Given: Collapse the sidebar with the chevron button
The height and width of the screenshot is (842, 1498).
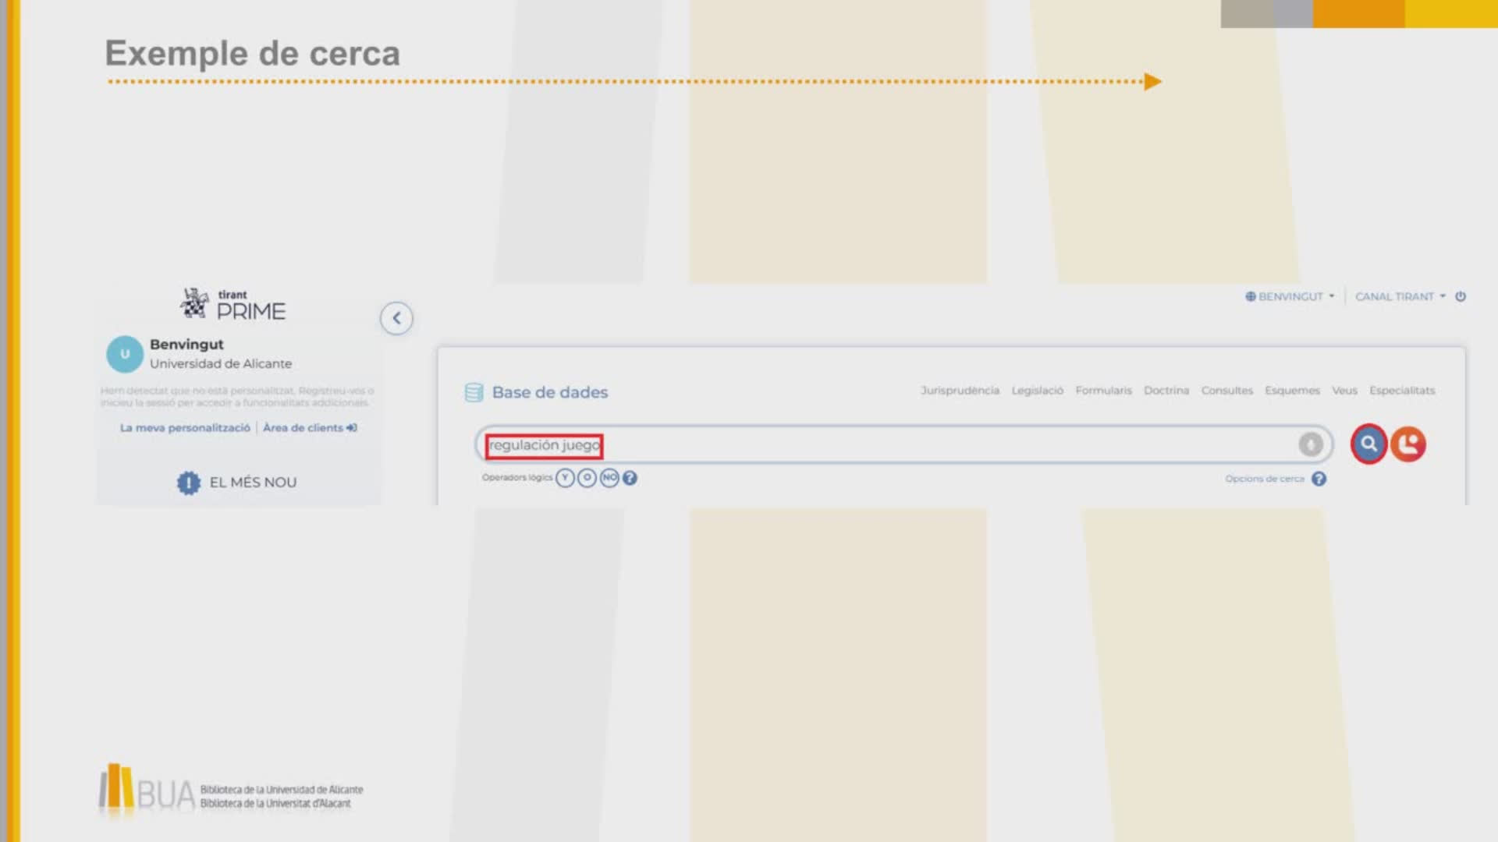Looking at the screenshot, I should (x=396, y=318).
